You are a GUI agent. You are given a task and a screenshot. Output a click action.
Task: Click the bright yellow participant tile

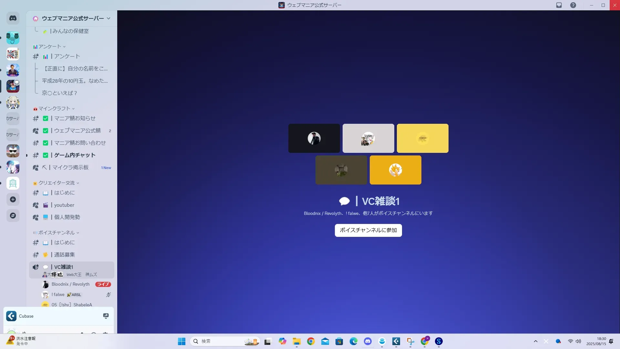(x=422, y=138)
